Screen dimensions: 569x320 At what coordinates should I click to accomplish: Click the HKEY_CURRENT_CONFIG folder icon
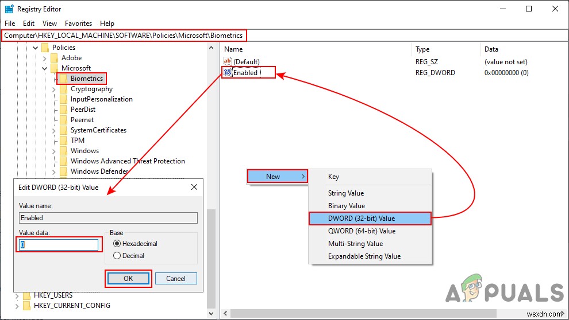27,306
